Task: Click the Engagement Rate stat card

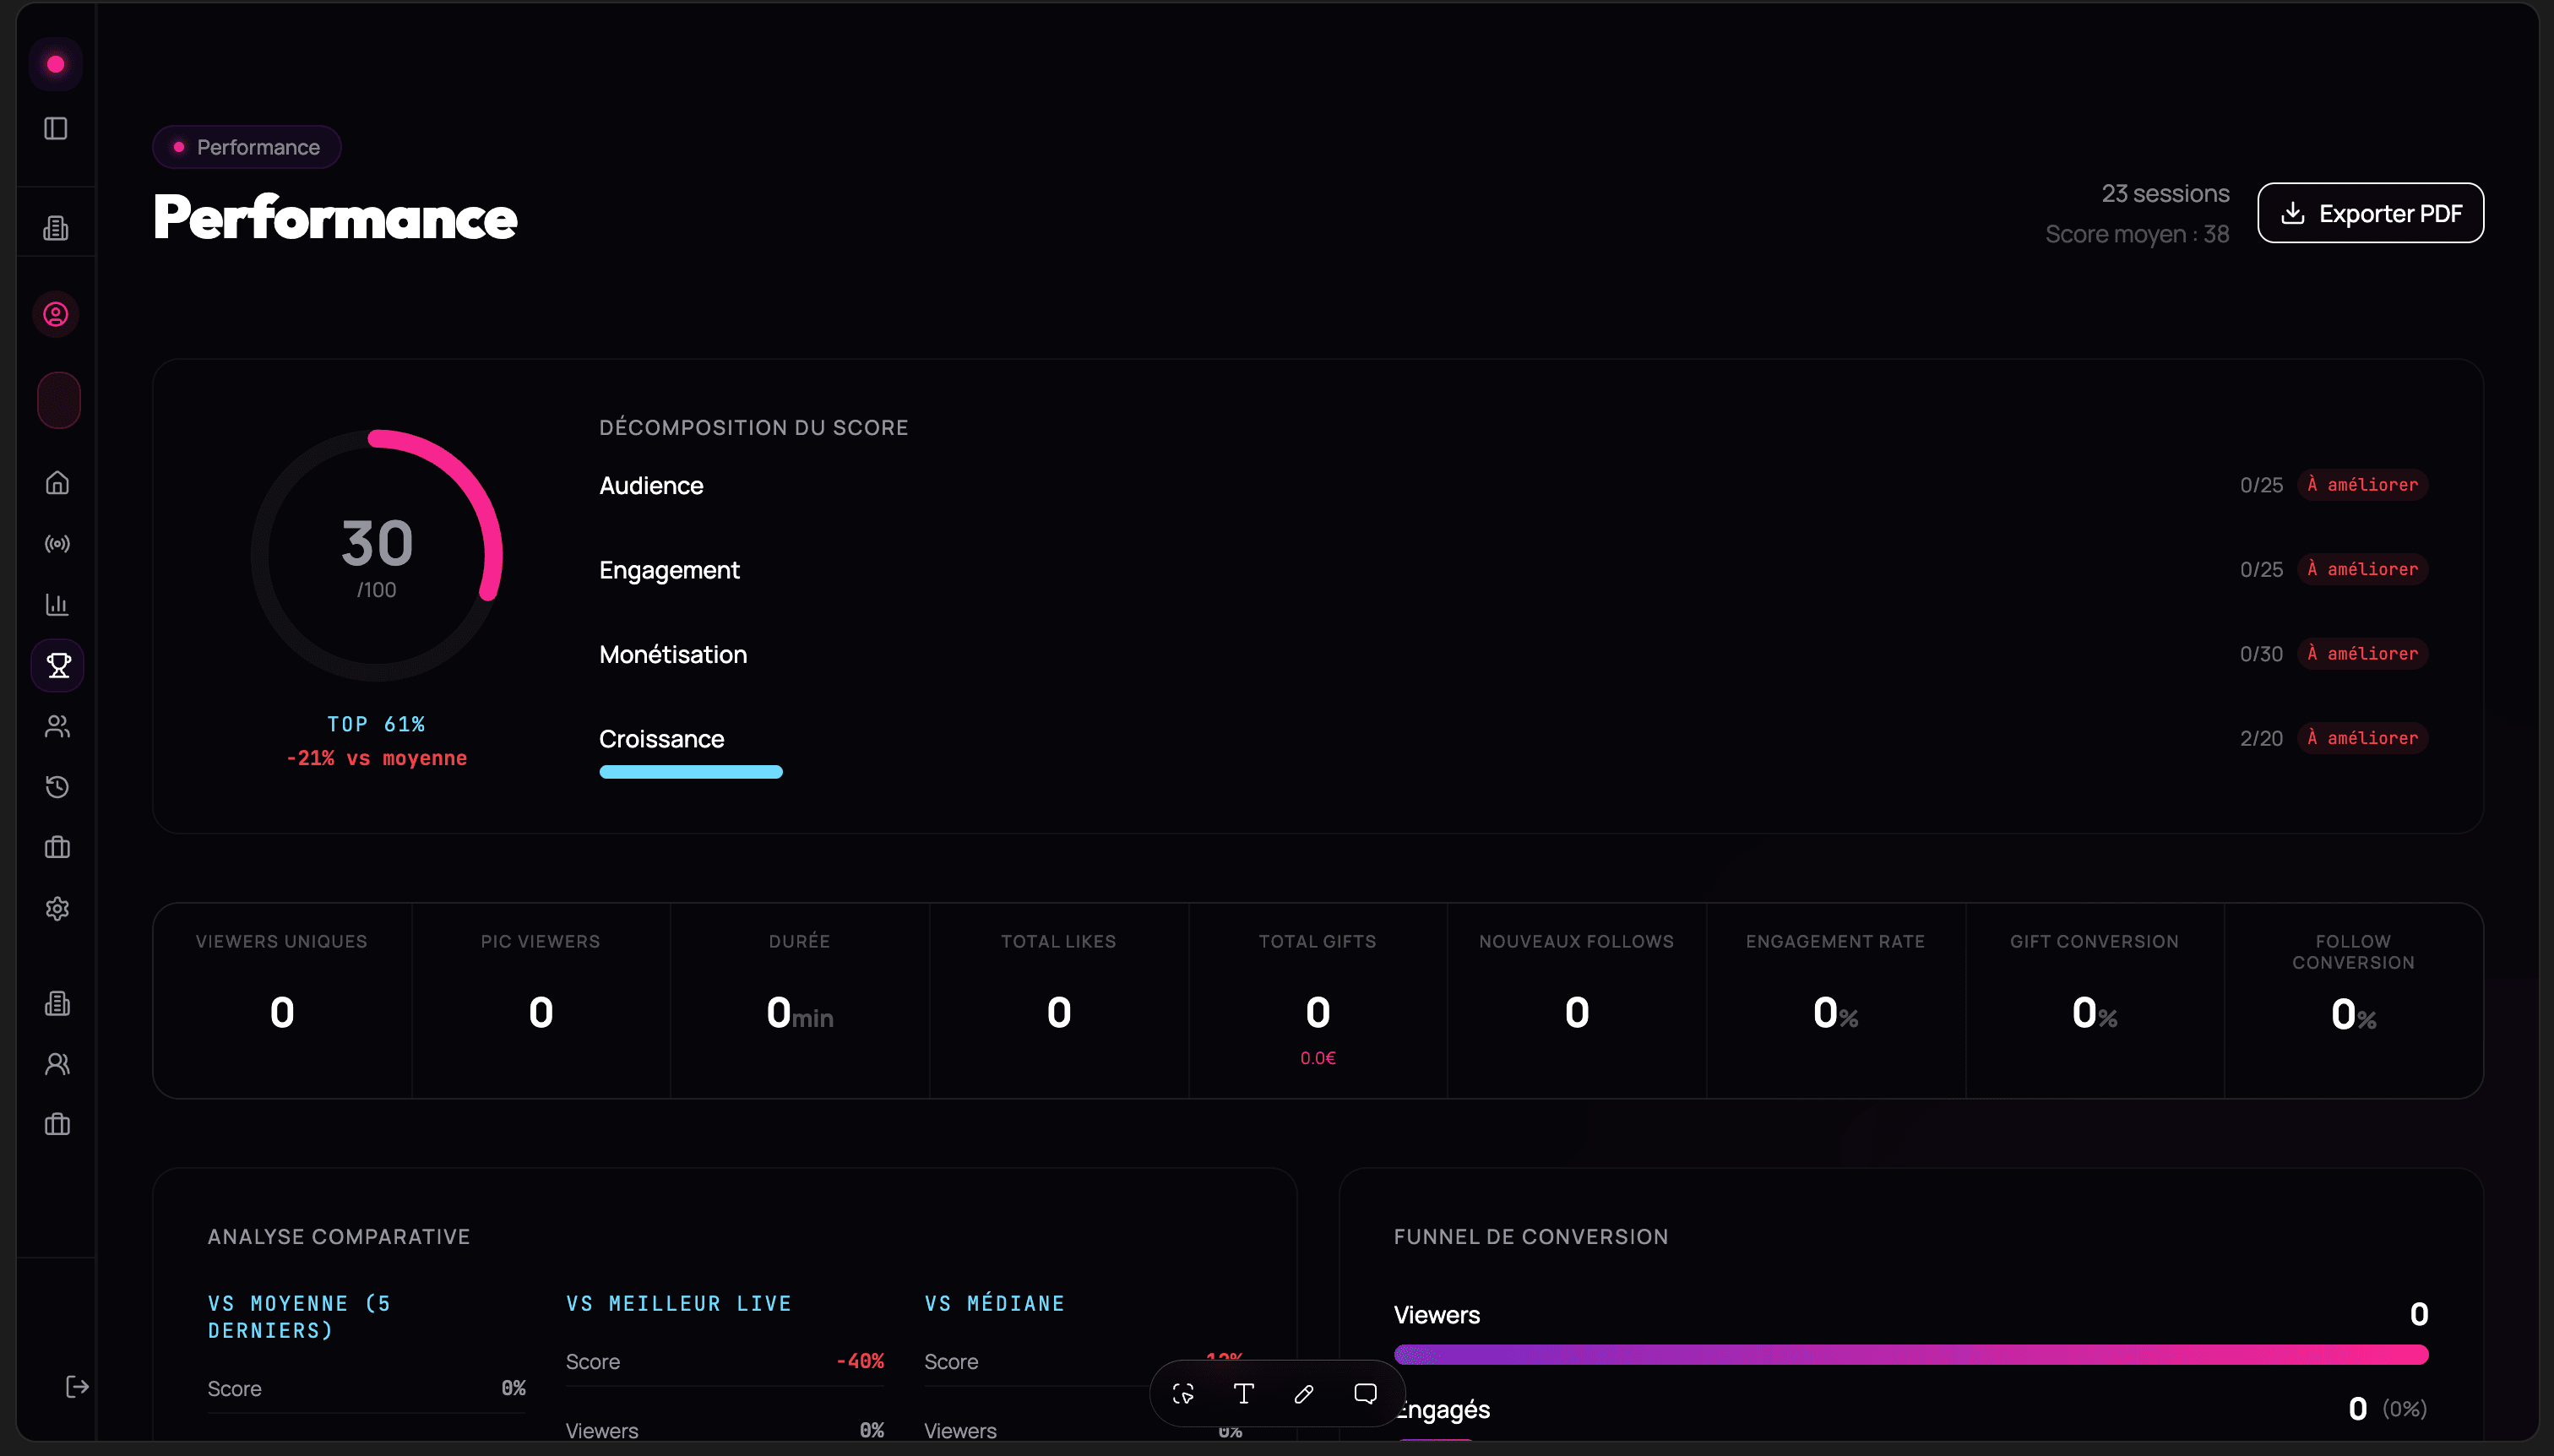Action: pos(1836,1001)
